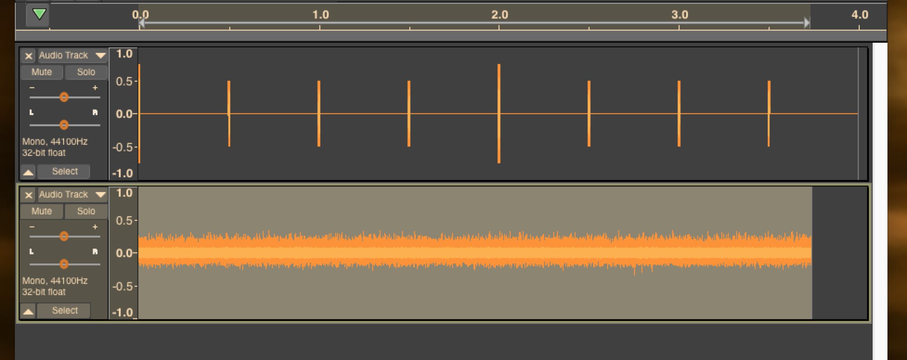Image resolution: width=907 pixels, height=360 pixels.
Task: Click the second track's gain slider knob
Action: [64, 236]
